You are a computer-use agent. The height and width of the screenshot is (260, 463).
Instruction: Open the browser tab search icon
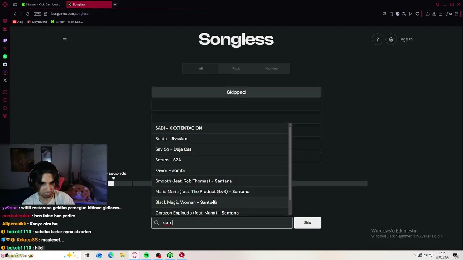click(438, 4)
